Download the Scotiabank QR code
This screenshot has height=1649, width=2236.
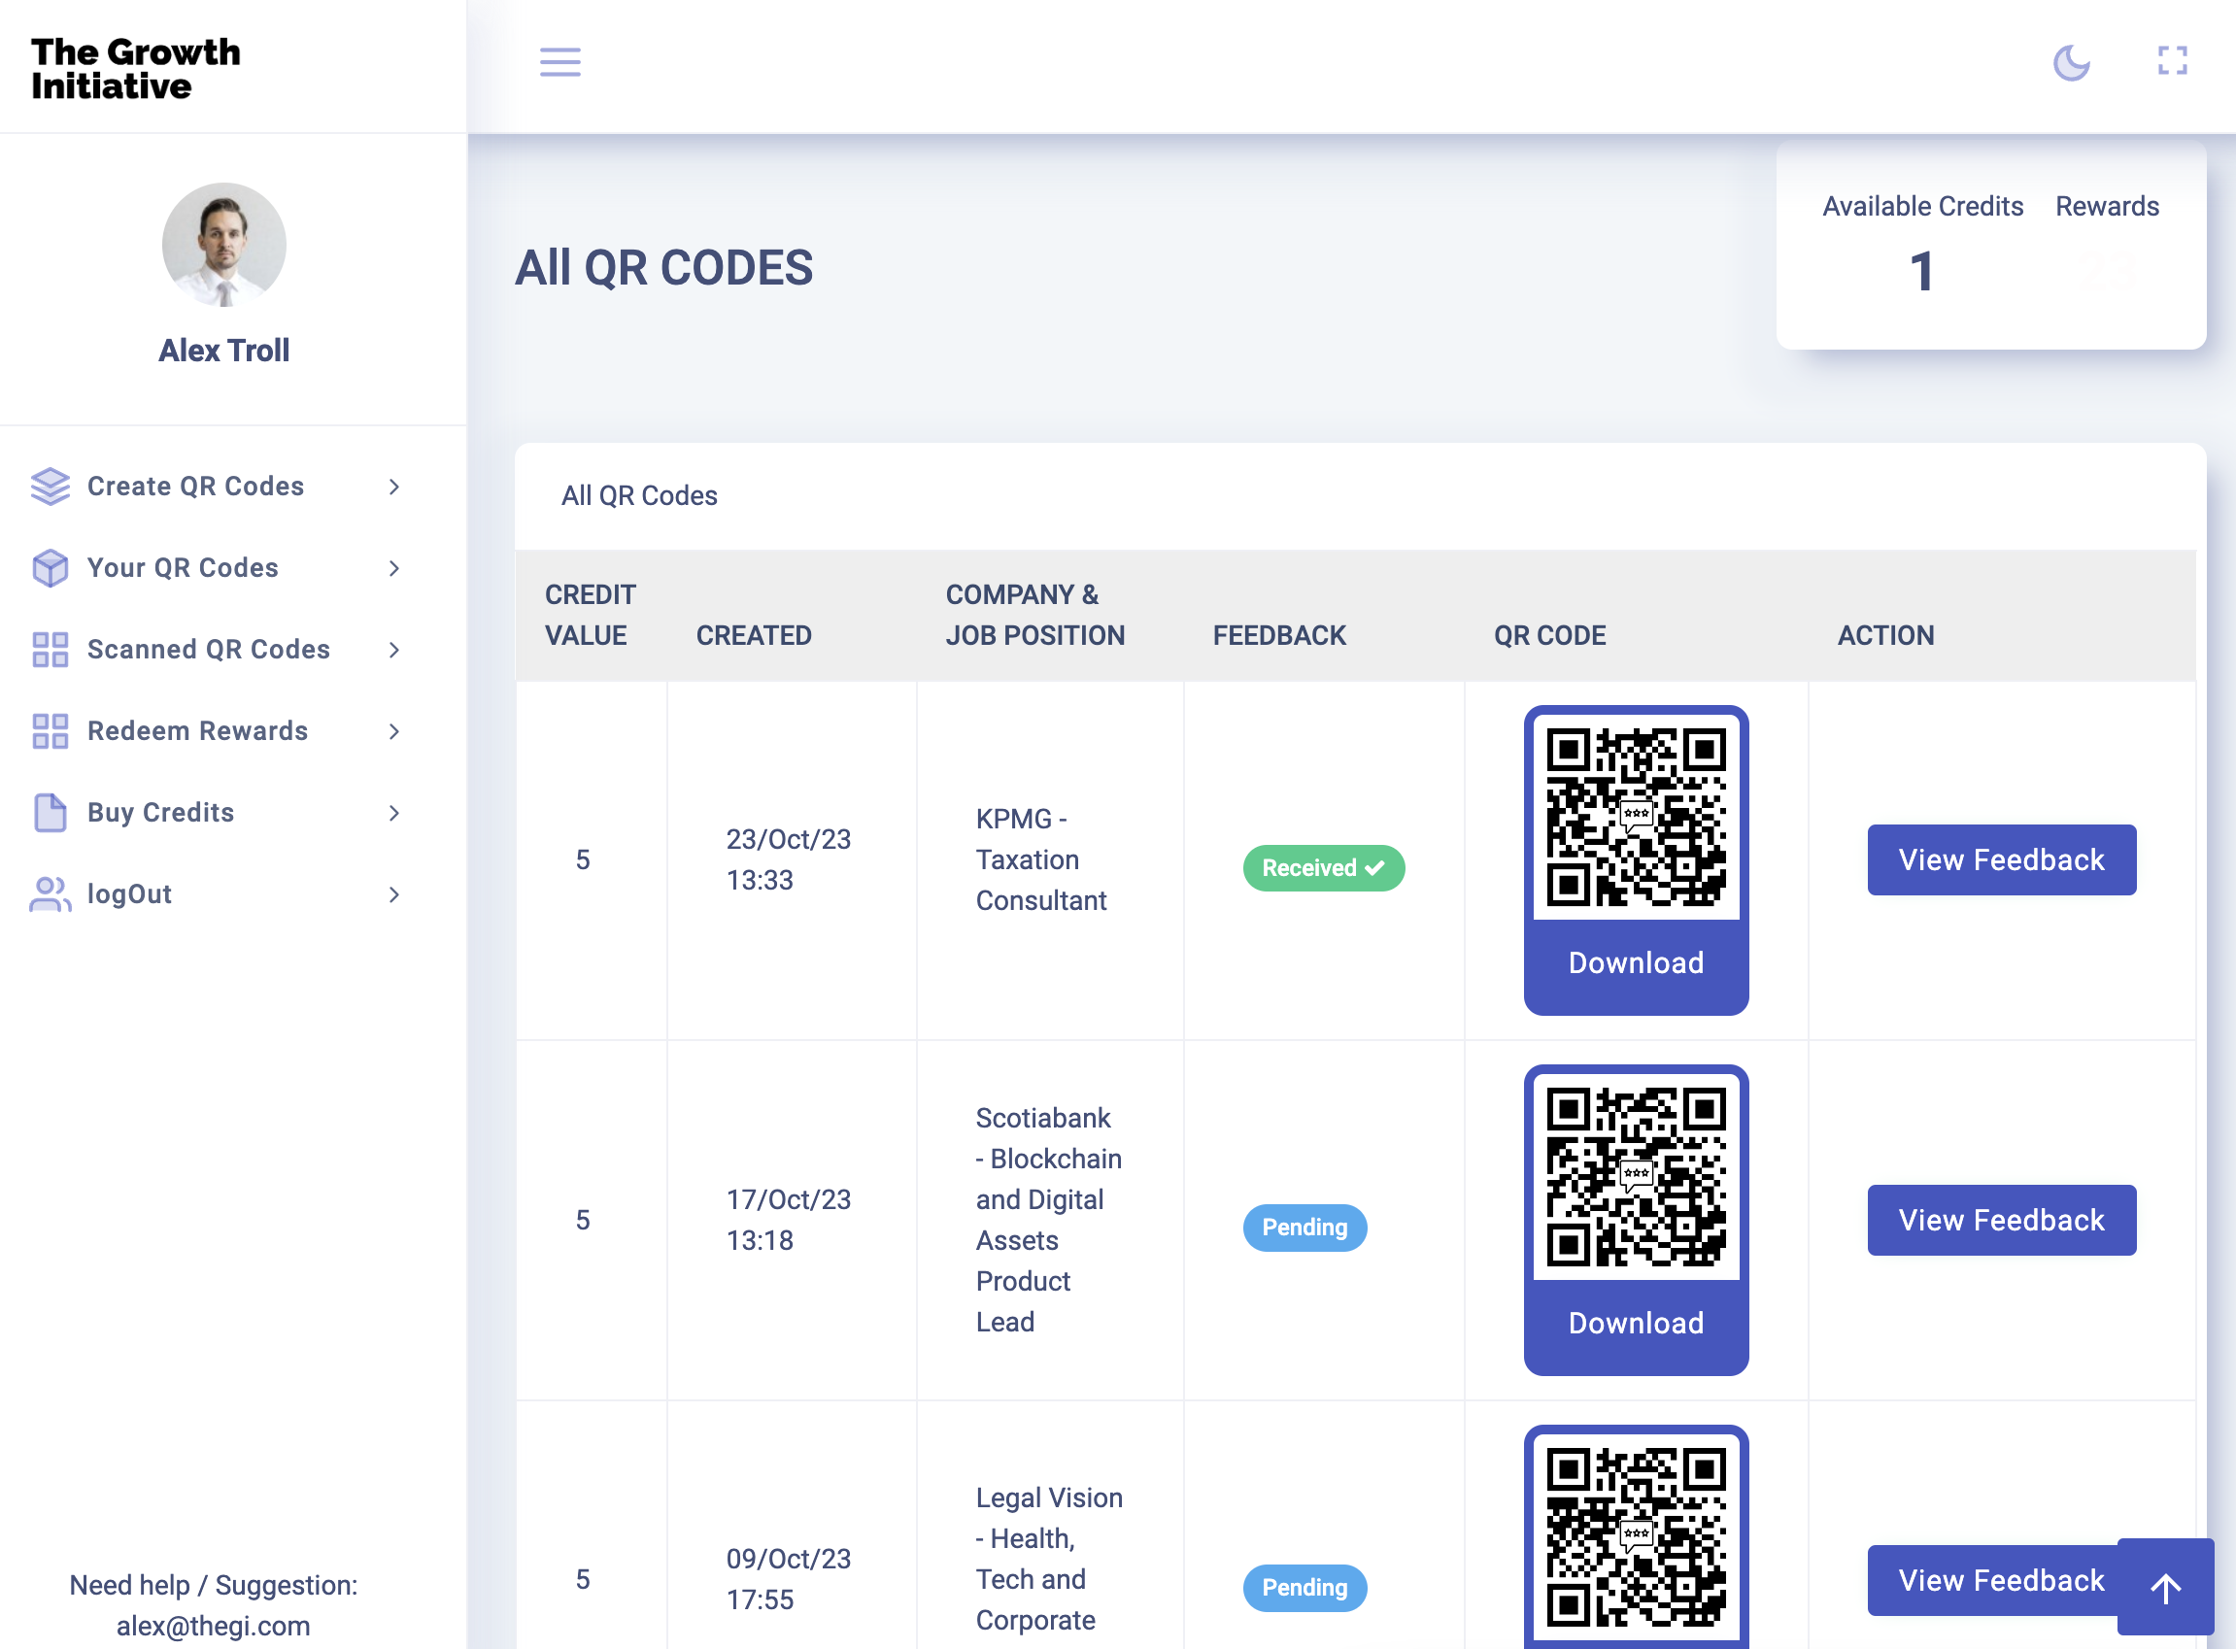click(x=1636, y=1324)
